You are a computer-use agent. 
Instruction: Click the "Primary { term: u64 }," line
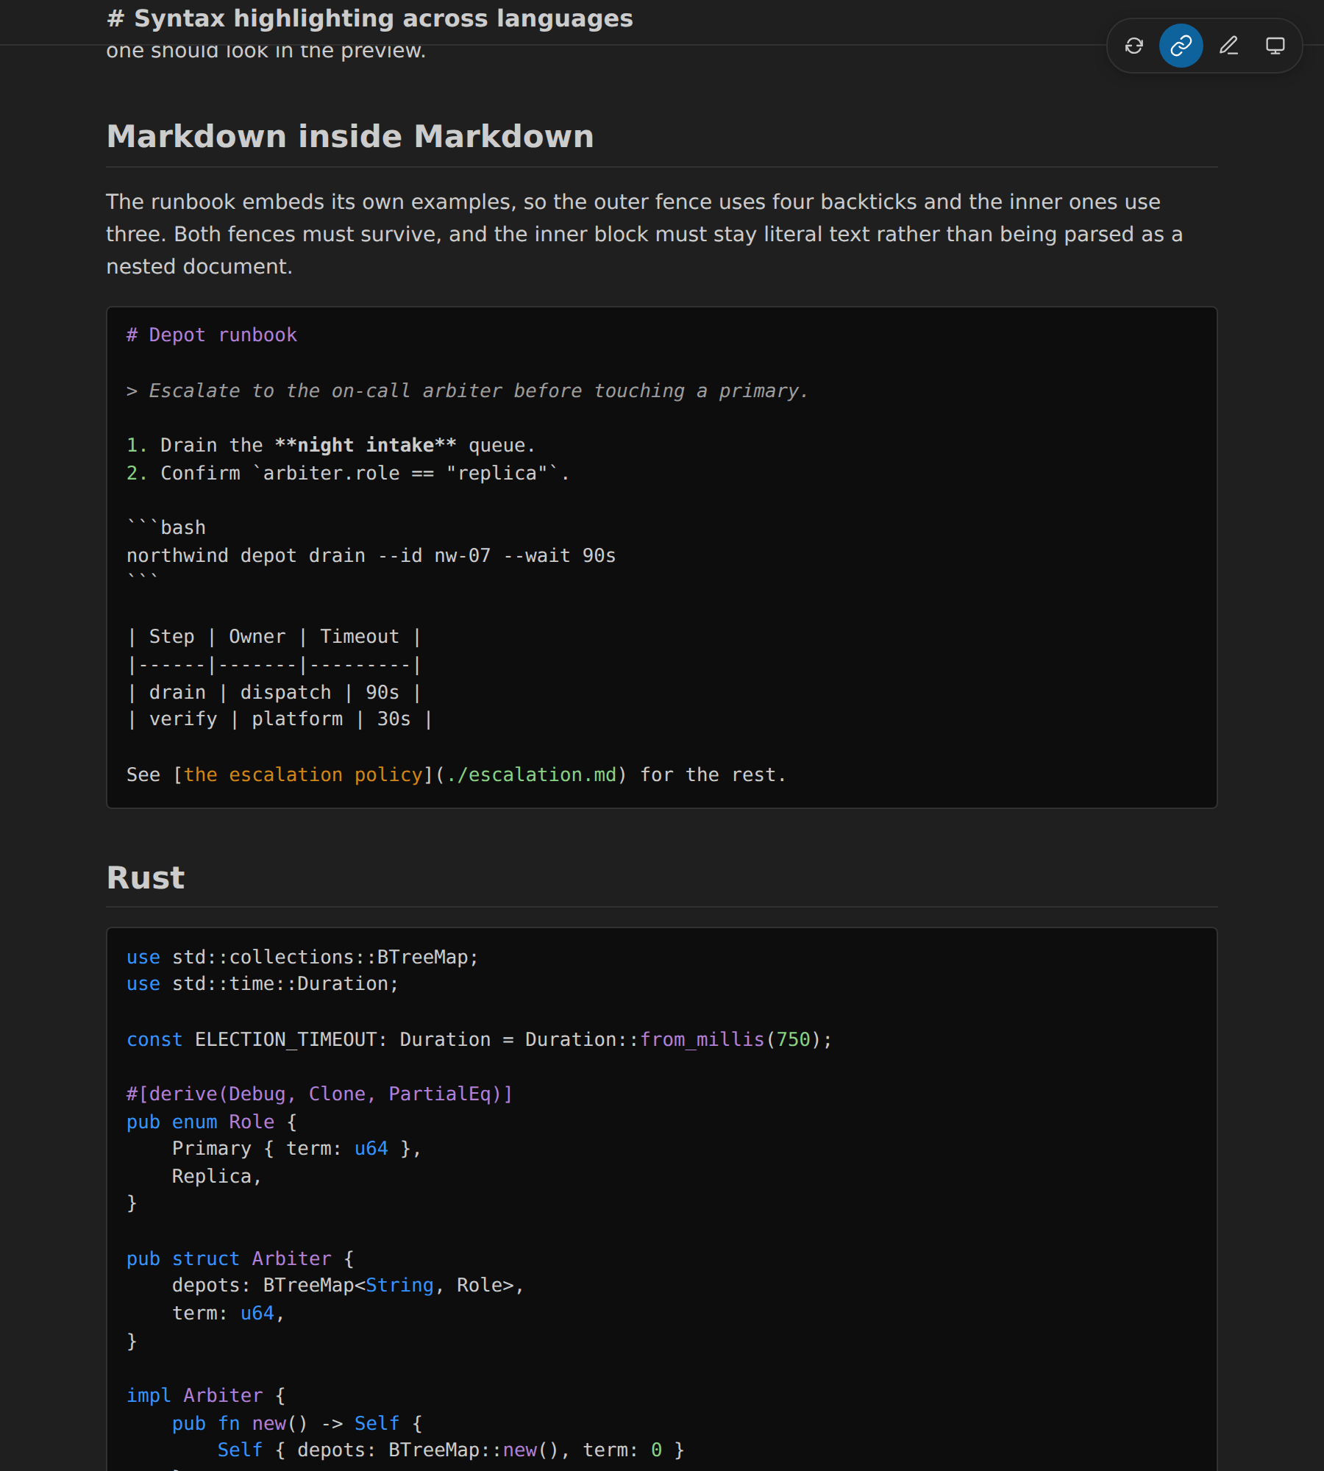click(297, 1148)
